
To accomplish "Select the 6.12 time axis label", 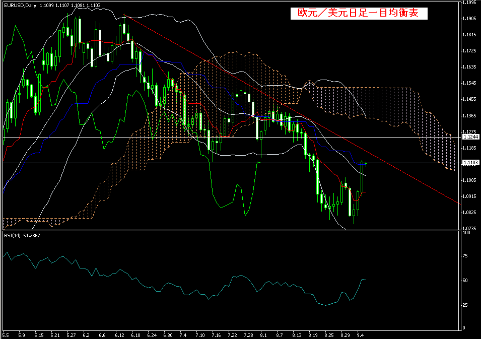I will pyautogui.click(x=120, y=335).
